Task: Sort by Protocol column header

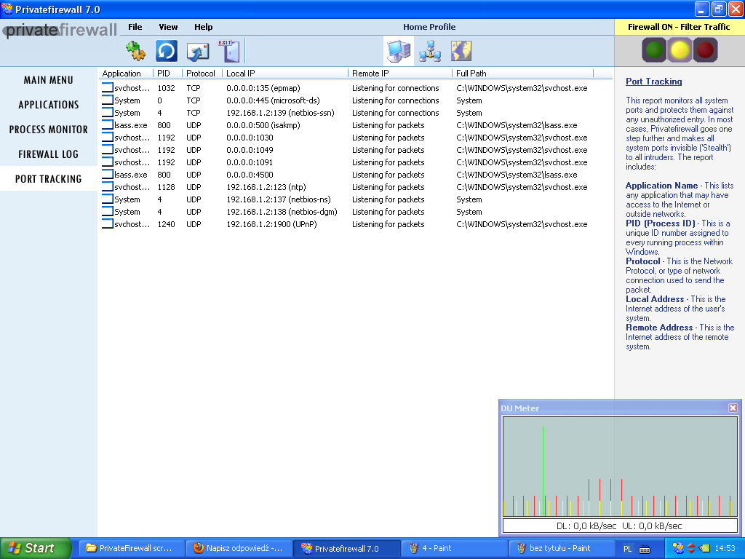Action: pyautogui.click(x=202, y=74)
